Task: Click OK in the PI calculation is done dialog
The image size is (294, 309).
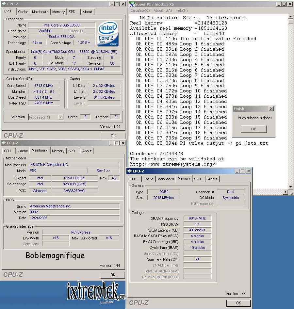Action: tap(253, 129)
